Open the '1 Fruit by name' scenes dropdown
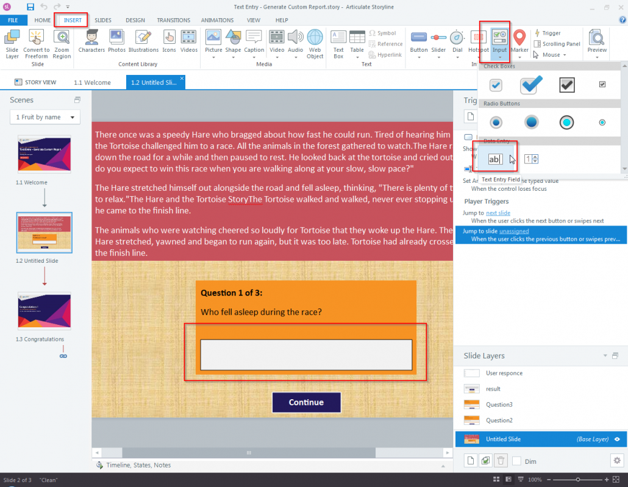The height and width of the screenshot is (487, 628). tap(45, 117)
